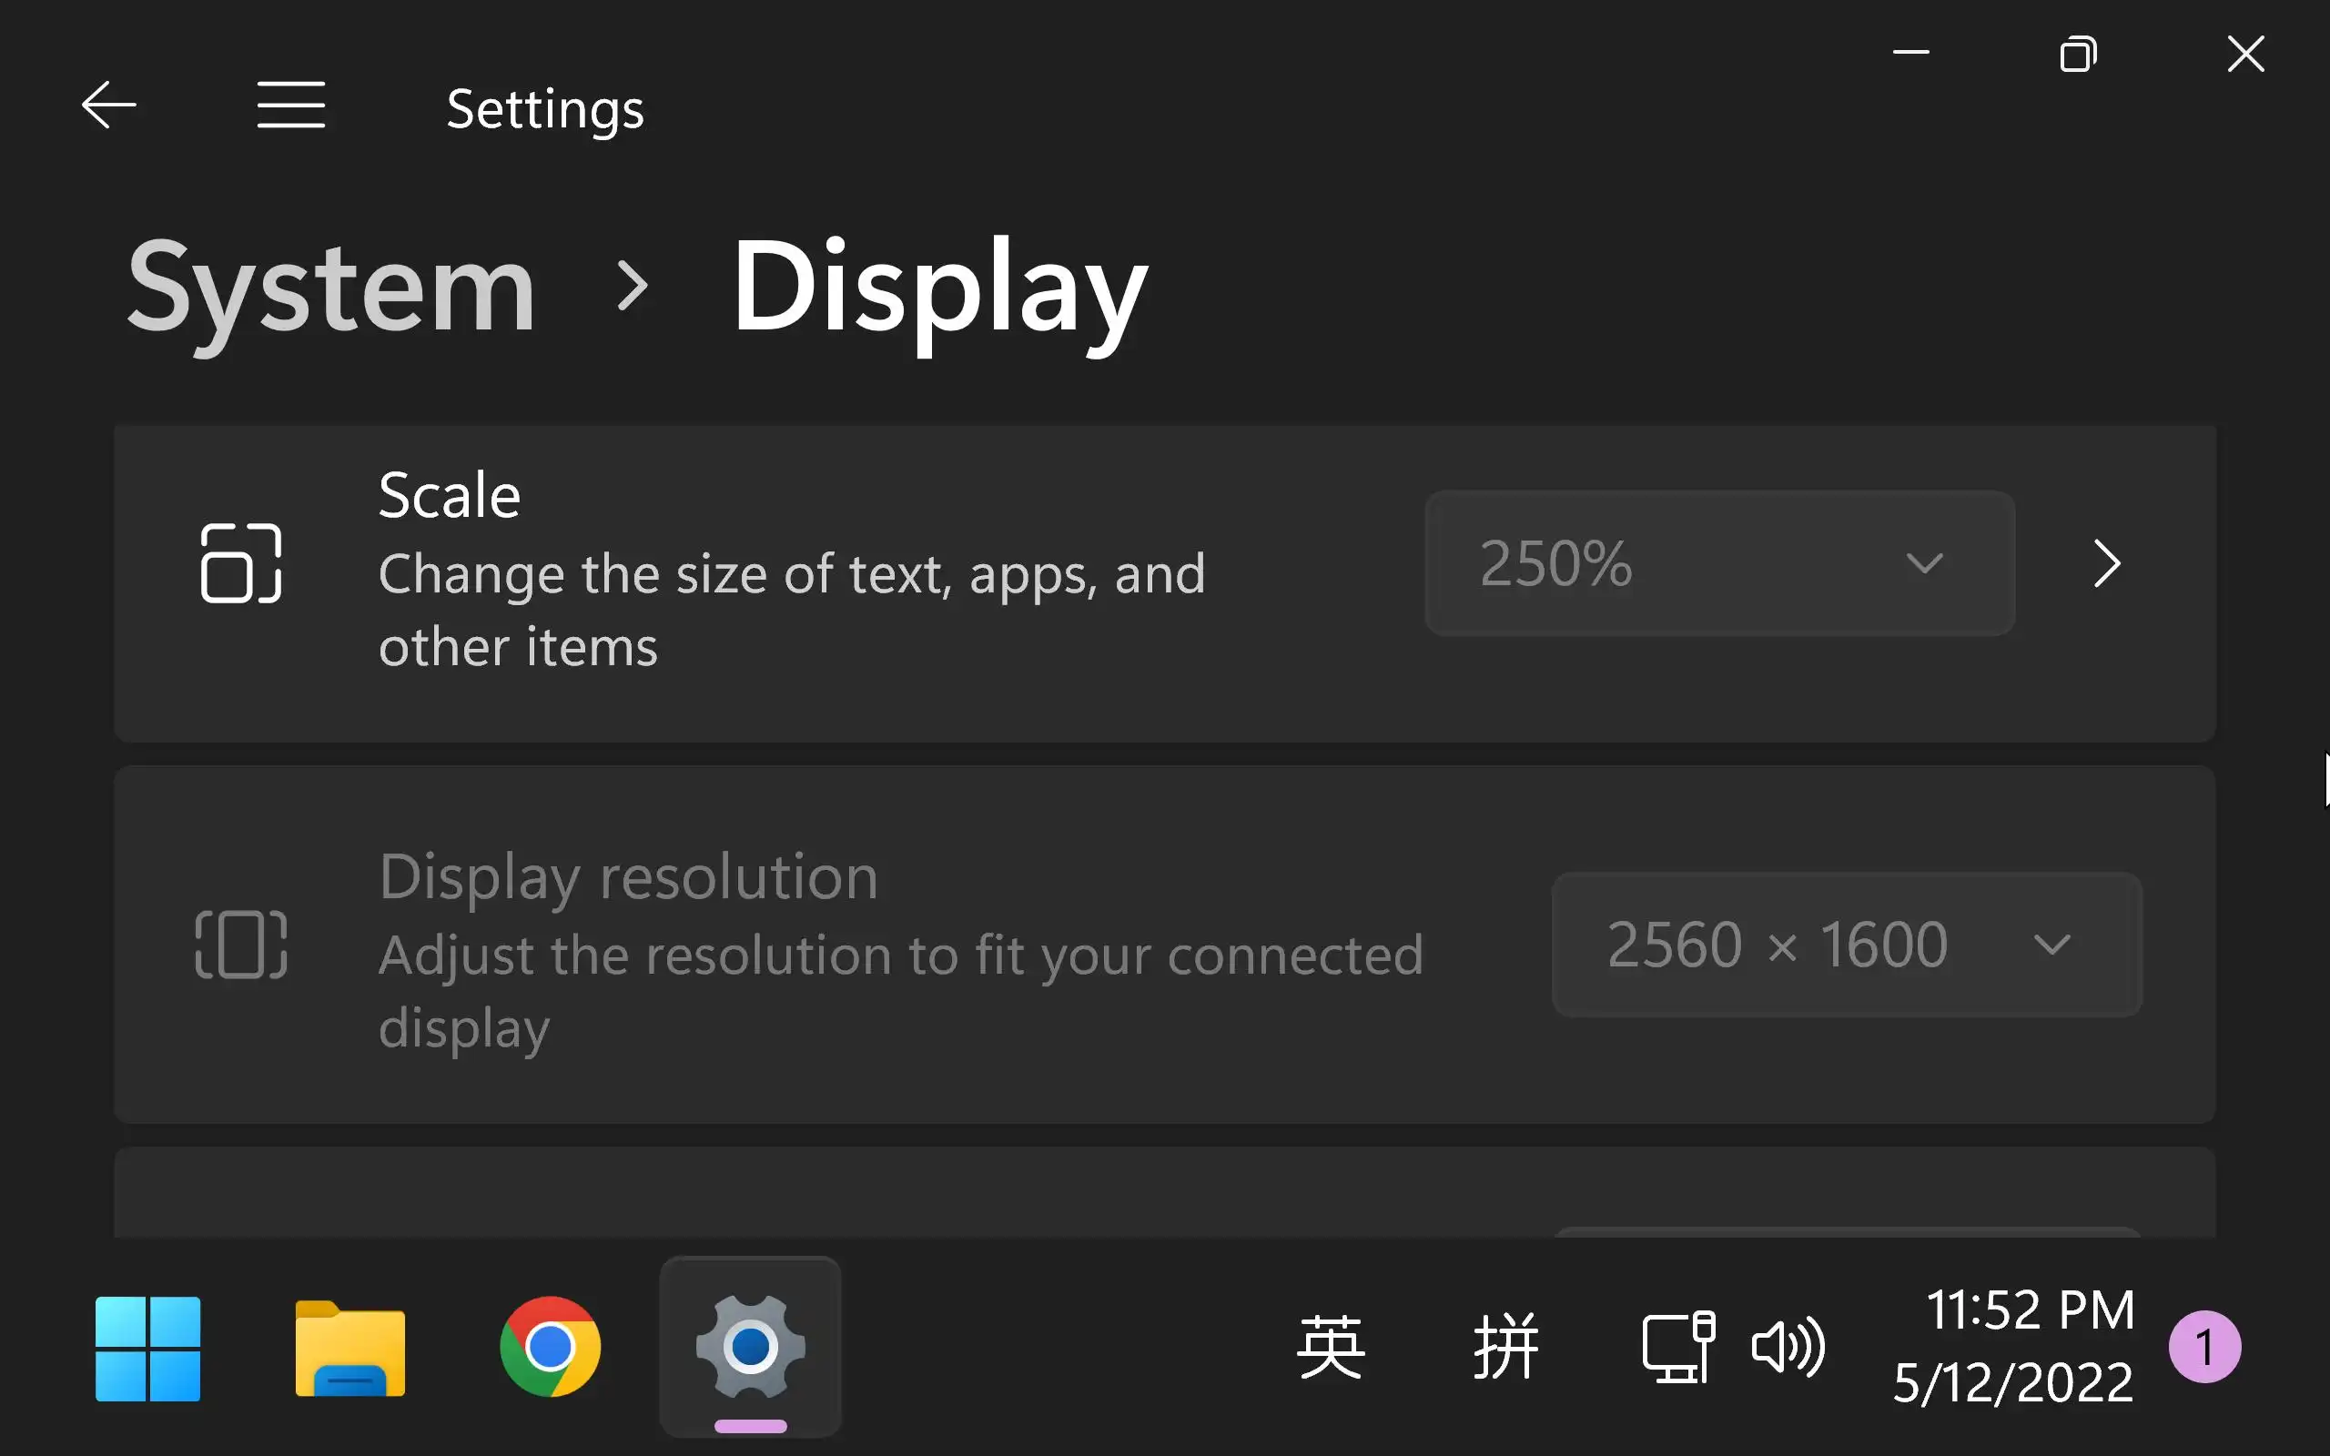Open the volume speaker tray icon
This screenshot has height=1456, width=2330.
click(x=1788, y=1346)
